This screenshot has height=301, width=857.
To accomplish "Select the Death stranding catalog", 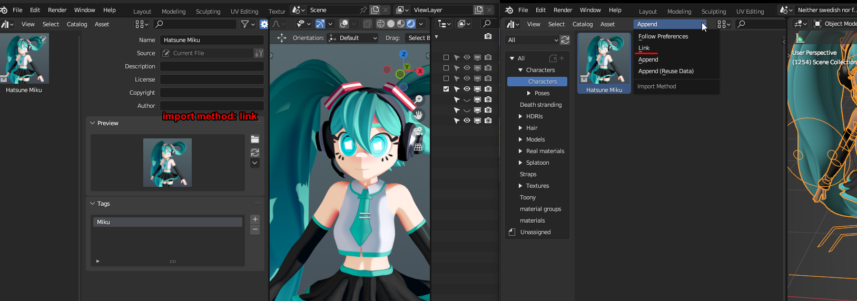I will coord(540,105).
